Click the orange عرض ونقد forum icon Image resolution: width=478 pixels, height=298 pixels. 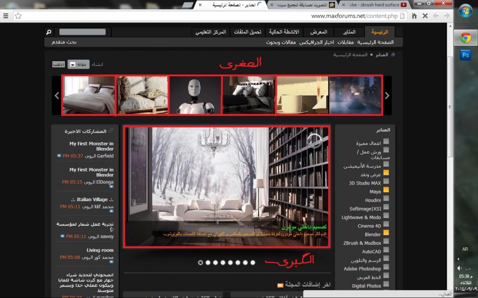pos(386,173)
